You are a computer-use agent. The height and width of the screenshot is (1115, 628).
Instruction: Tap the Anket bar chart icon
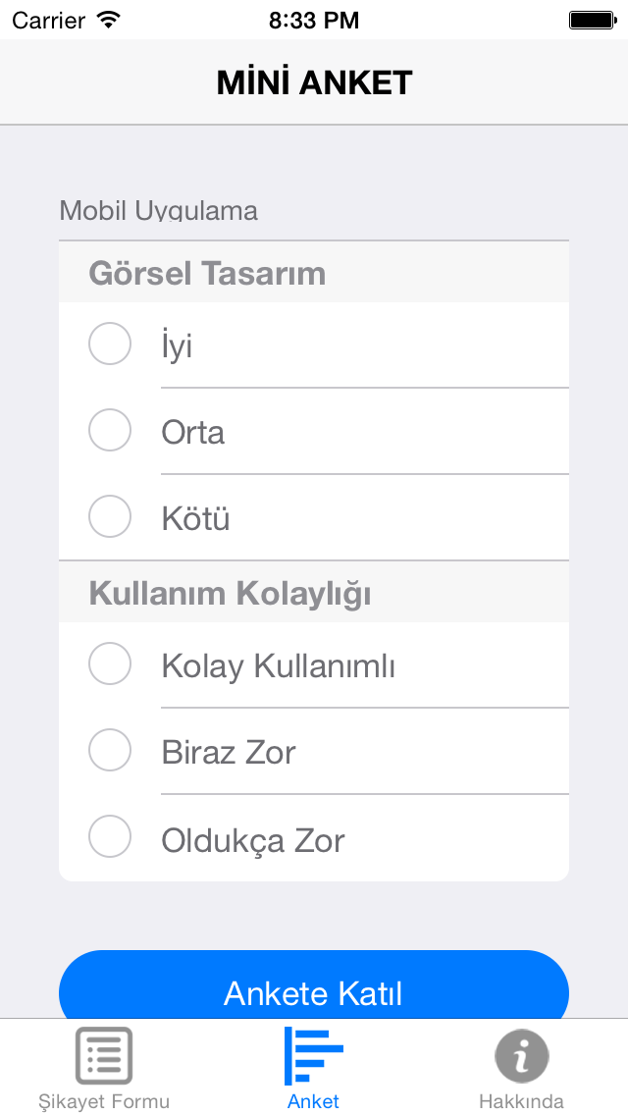[314, 1056]
